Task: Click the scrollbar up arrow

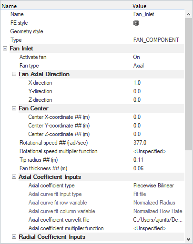Action: coord(188,14)
